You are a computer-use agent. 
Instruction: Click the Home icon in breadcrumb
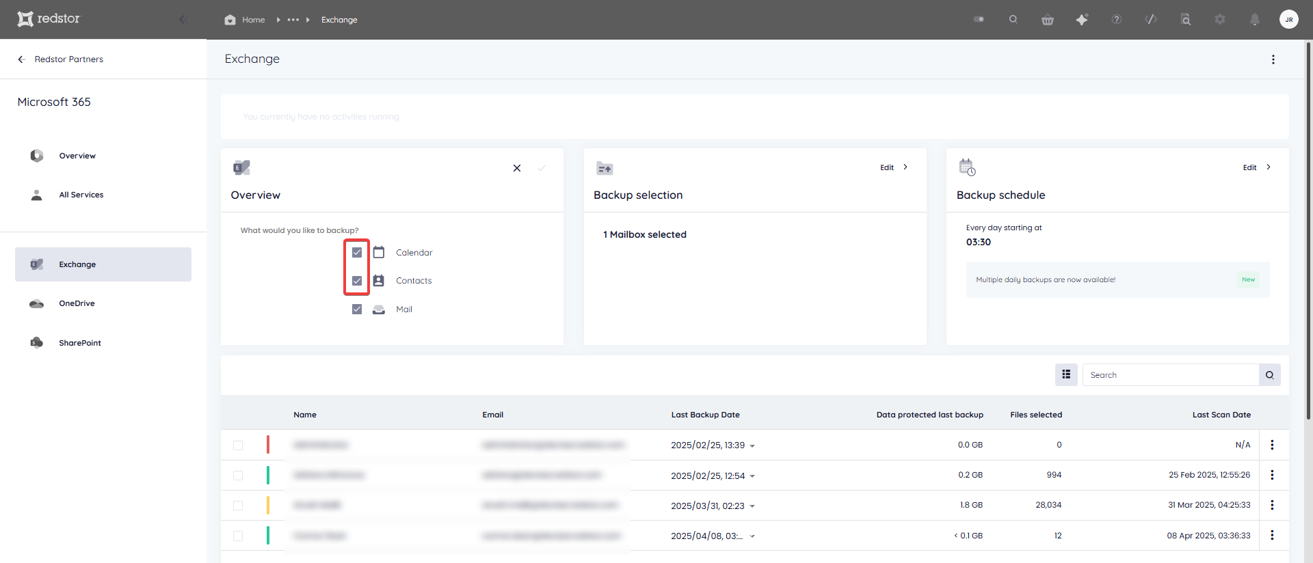click(230, 20)
